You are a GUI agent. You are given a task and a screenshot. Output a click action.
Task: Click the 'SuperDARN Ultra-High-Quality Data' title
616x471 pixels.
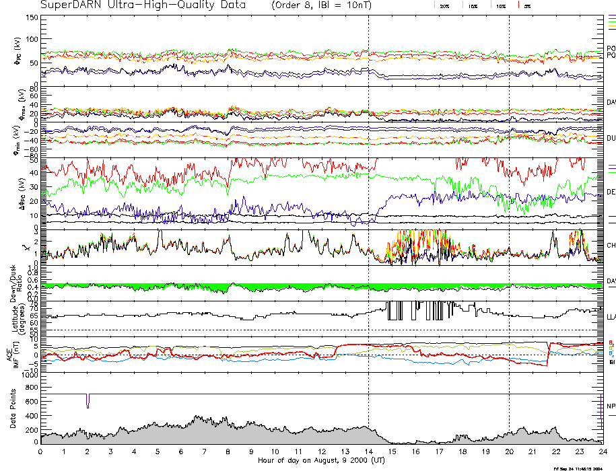click(143, 5)
